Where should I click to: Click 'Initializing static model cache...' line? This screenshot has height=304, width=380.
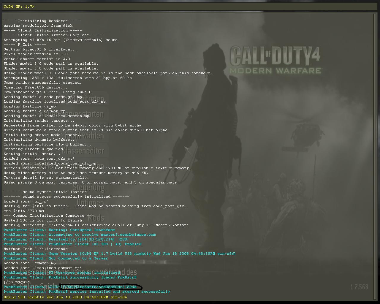click(x=44, y=135)
